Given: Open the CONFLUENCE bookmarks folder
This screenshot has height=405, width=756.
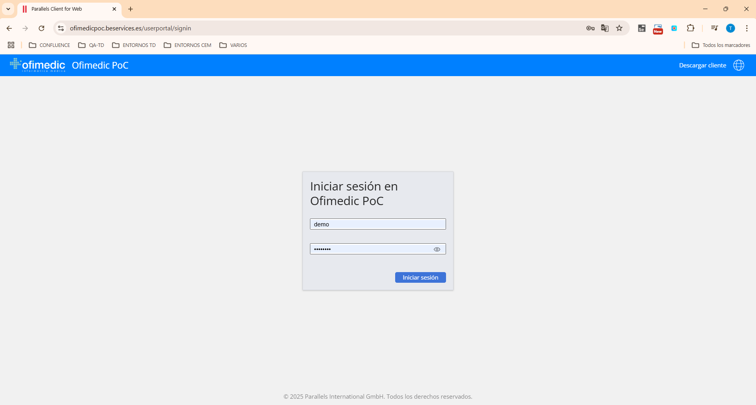Looking at the screenshot, I should click(x=49, y=45).
